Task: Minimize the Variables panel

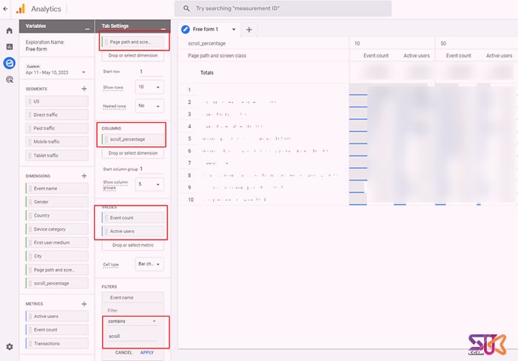Action: point(87,29)
